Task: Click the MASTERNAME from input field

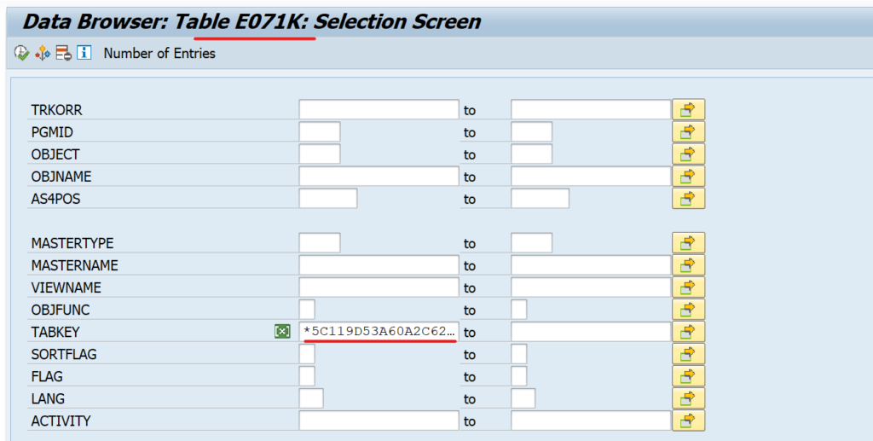Action: (379, 264)
